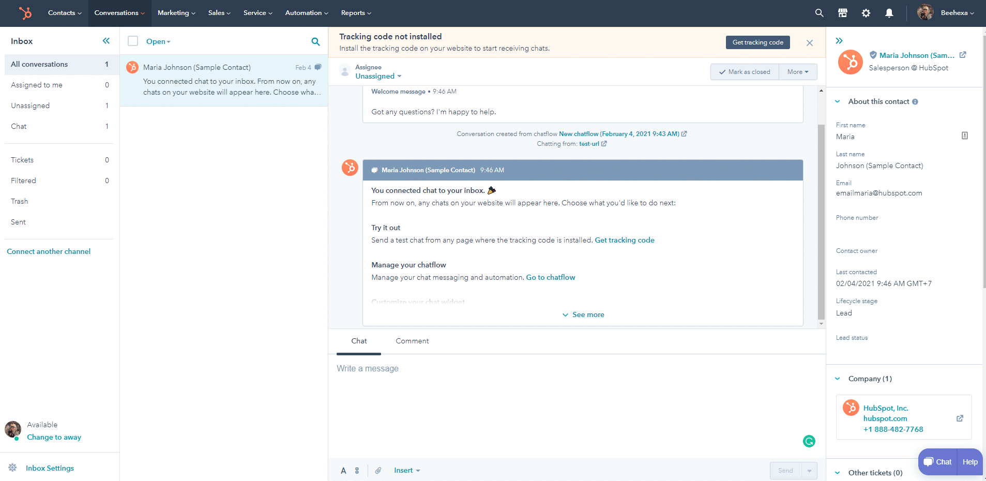Click the floating Help button

pos(970,462)
